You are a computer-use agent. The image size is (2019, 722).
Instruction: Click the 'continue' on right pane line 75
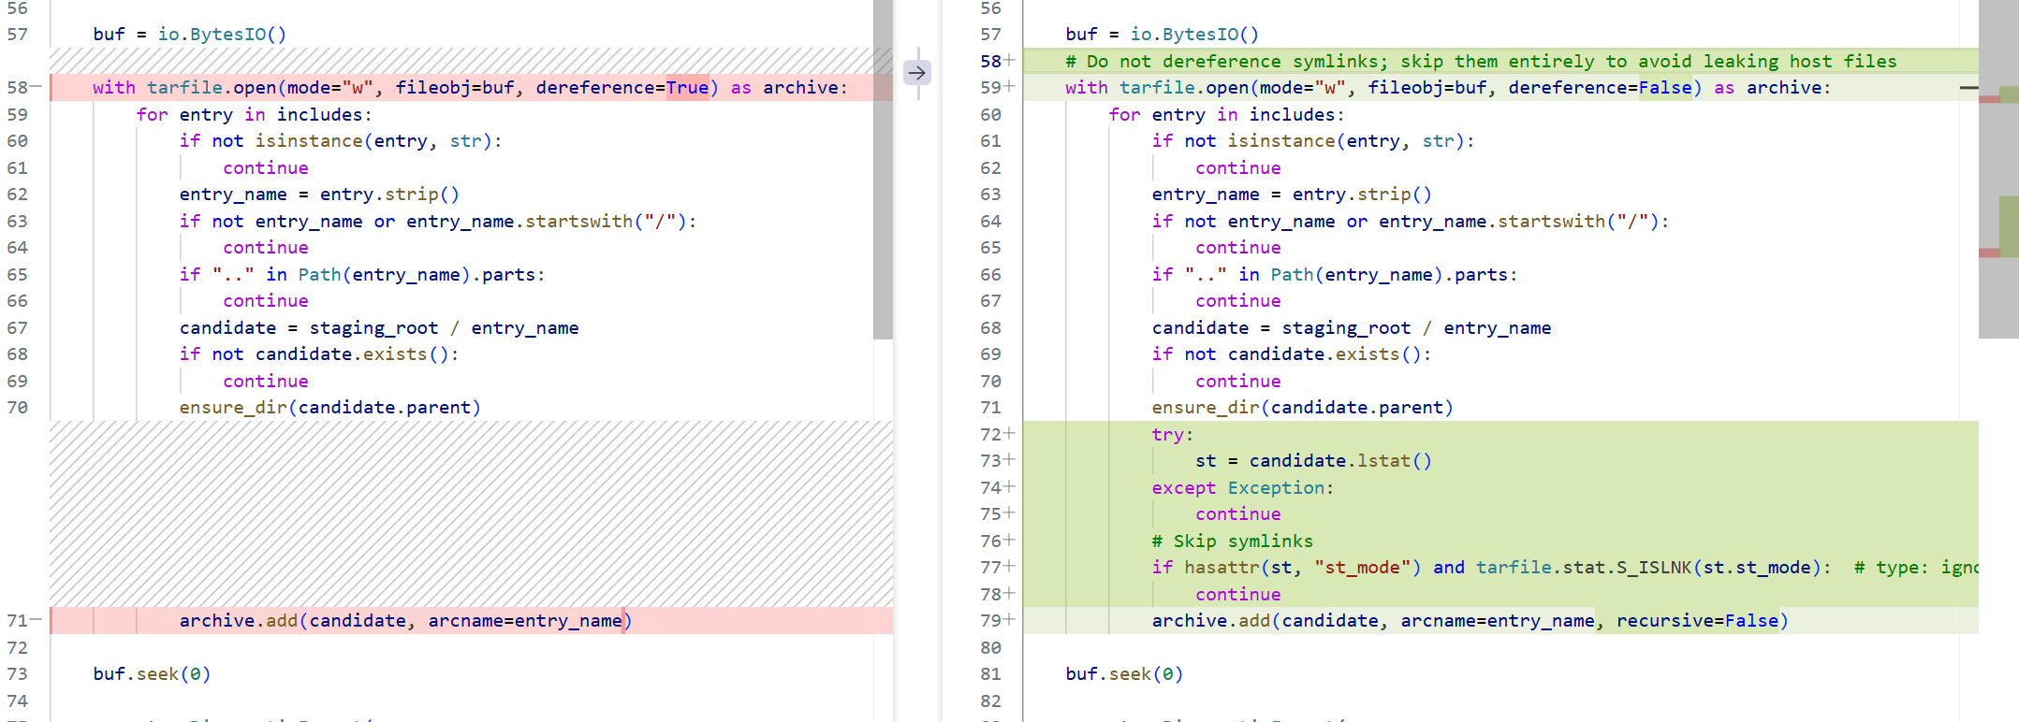tap(1238, 514)
